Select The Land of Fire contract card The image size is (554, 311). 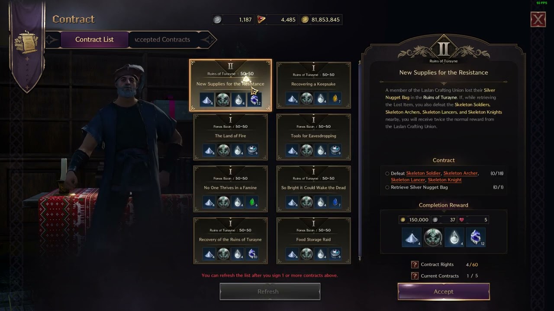click(230, 137)
